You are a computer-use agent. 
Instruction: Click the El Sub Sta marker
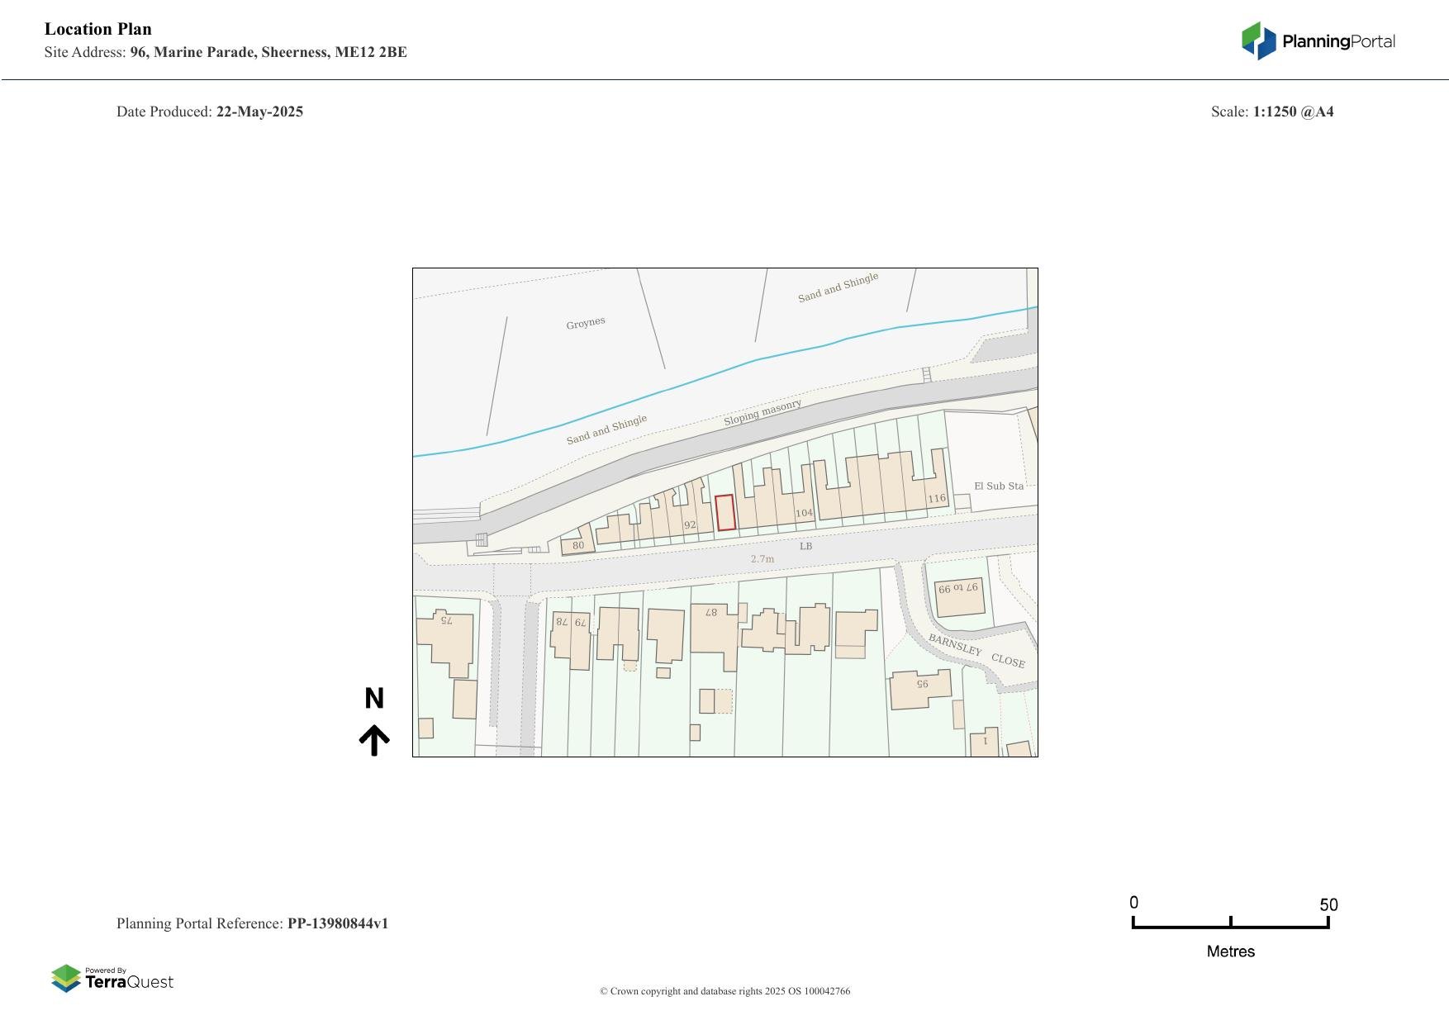click(1000, 485)
